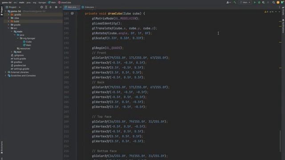Start debugging with the bug icon
This screenshot has width=285, height=160.
pyautogui.click(x=259, y=2)
